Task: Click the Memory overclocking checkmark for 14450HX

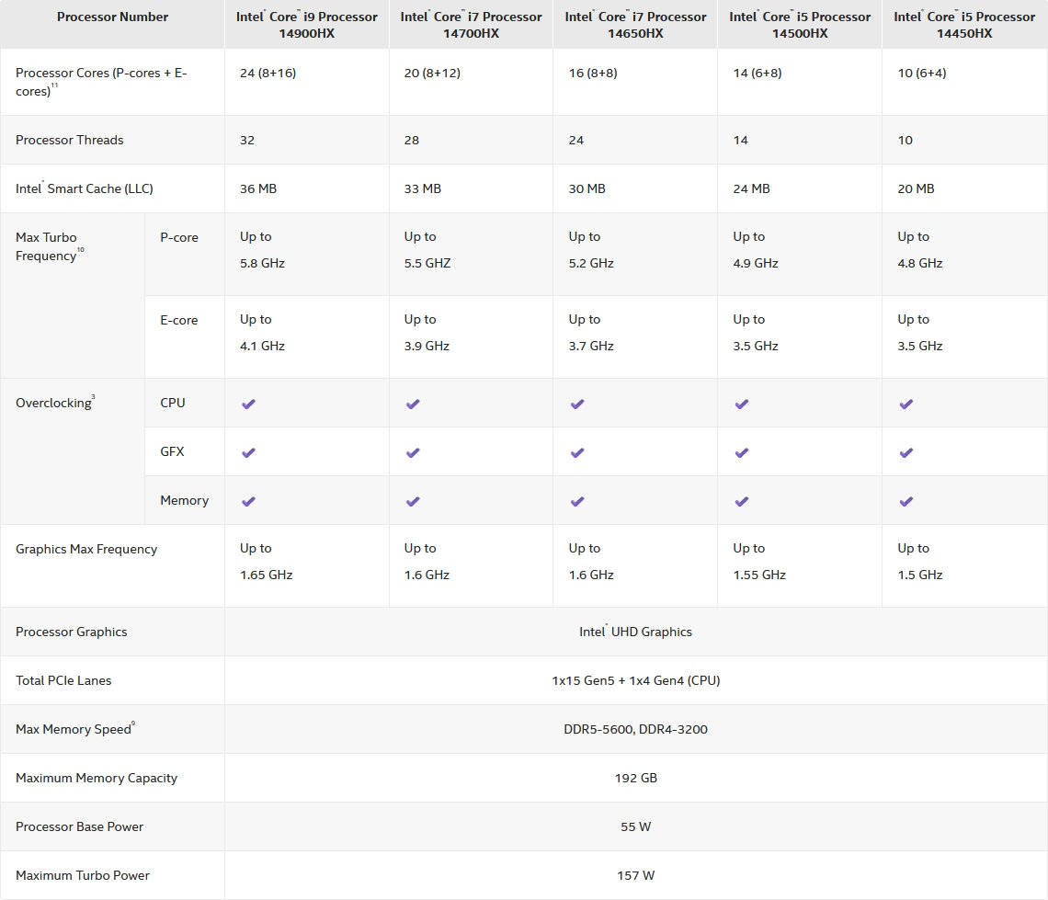Action: [x=906, y=501]
